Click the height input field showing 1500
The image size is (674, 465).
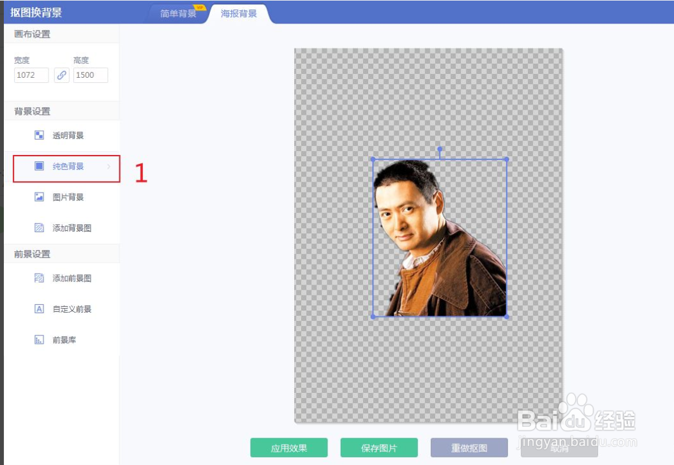point(91,75)
